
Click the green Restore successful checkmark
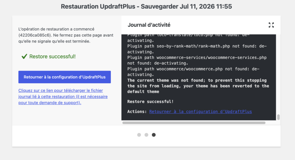tap(24, 56)
